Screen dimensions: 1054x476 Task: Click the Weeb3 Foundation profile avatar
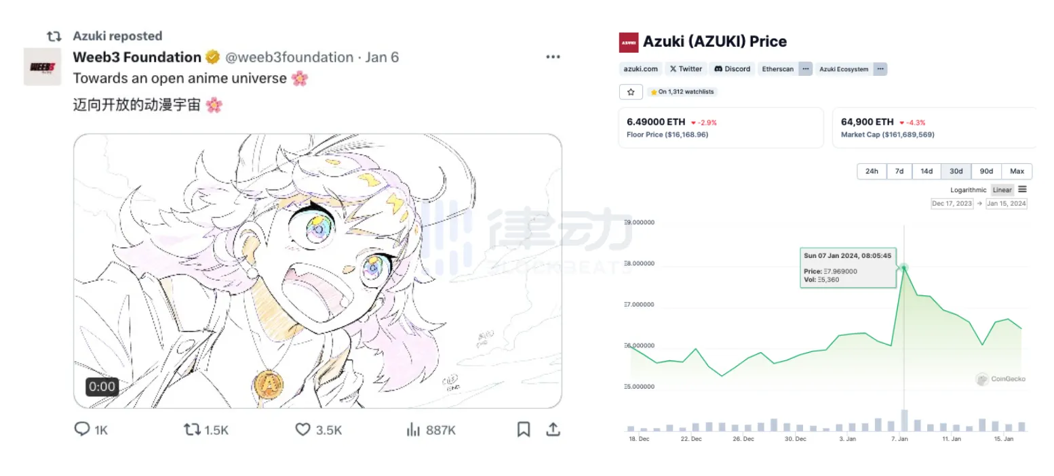pos(42,66)
